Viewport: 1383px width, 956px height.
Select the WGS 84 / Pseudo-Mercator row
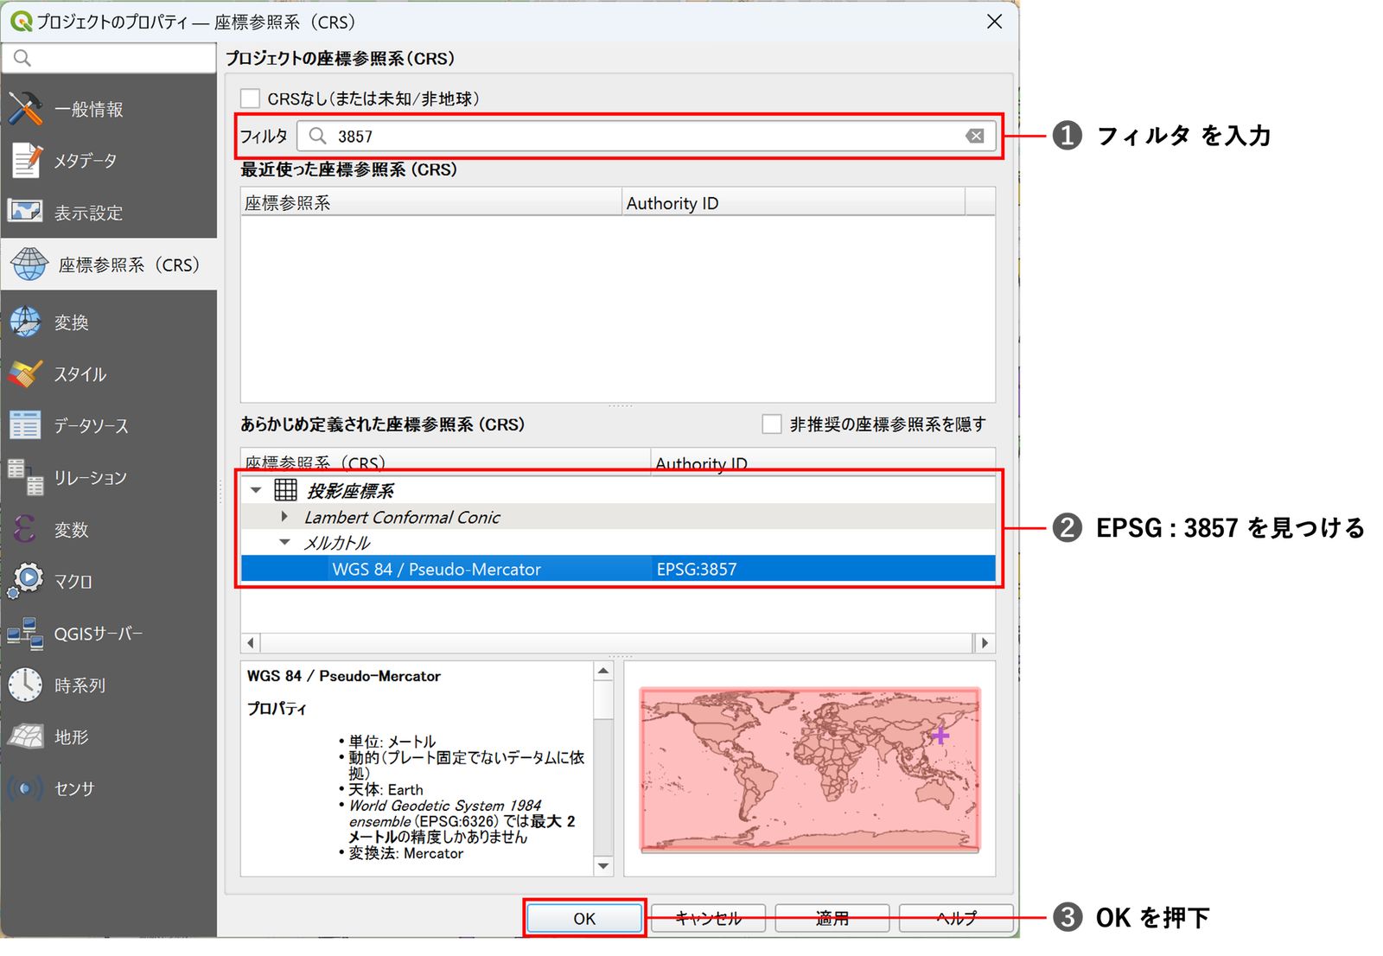(618, 569)
